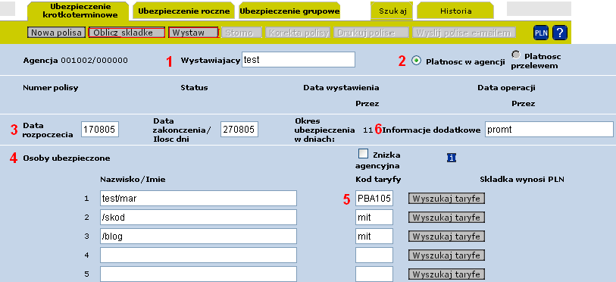Click Kod taryfy field in row 2

[374, 217]
